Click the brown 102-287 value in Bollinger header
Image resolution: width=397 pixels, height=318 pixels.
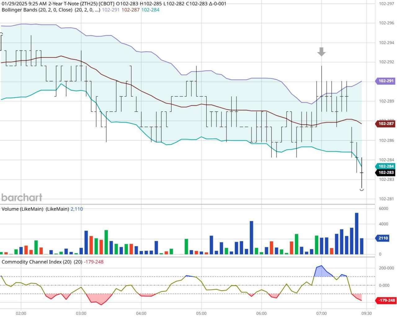pyautogui.click(x=130, y=10)
